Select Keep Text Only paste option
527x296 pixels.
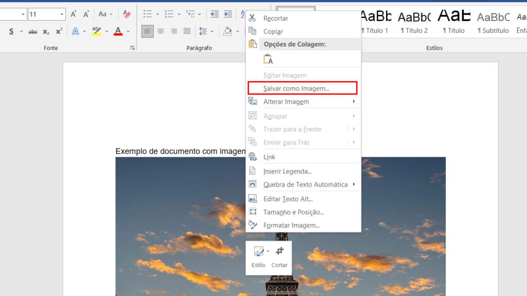coord(268,59)
